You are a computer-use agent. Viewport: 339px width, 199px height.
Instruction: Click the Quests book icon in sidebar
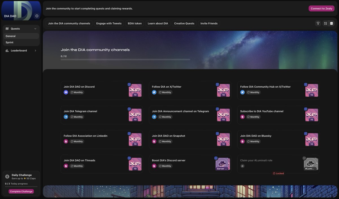[x=7, y=28]
